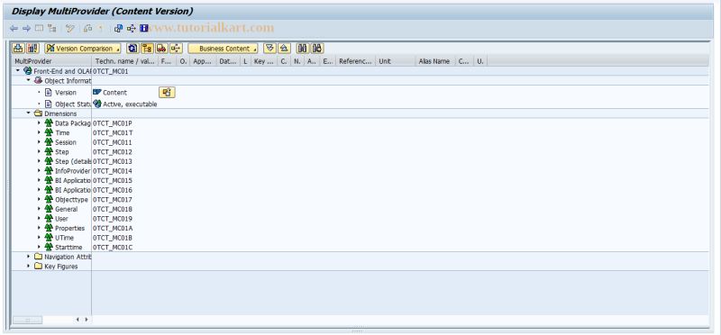Click the refresh icon after Version Comparison
The width and height of the screenshot is (721, 335).
pyautogui.click(x=132, y=49)
